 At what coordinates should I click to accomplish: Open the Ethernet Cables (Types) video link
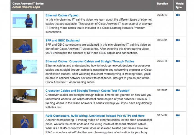pos(62,15)
